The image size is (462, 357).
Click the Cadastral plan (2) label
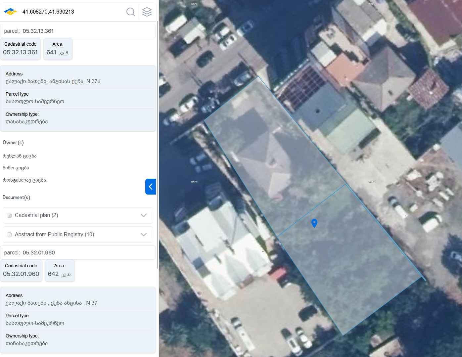(x=36, y=215)
